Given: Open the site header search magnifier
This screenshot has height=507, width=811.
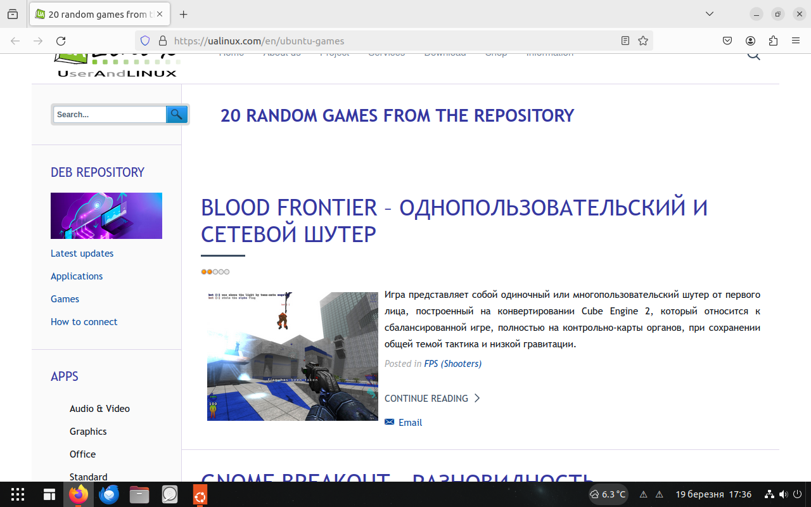Looking at the screenshot, I should pos(753,56).
